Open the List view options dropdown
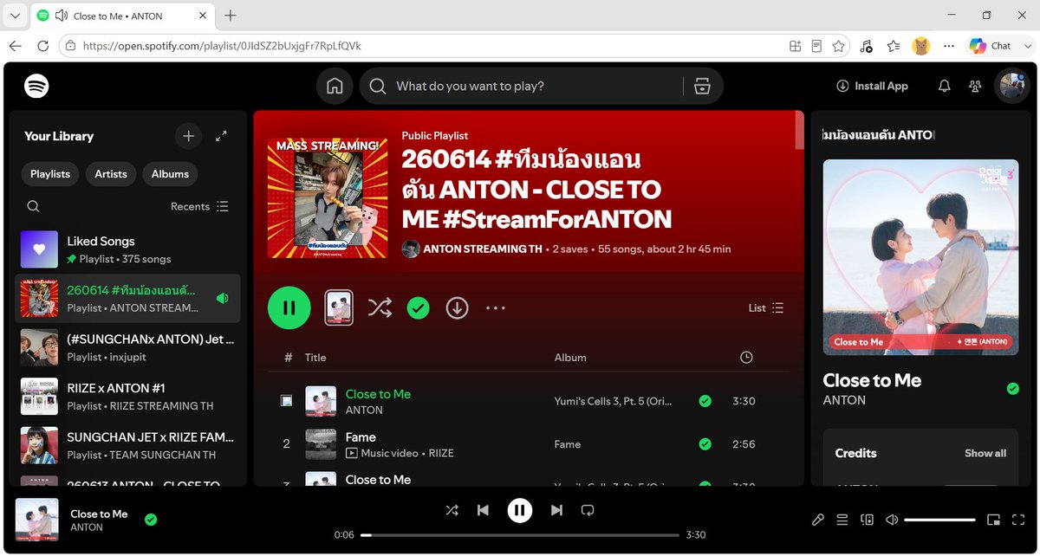1040x556 pixels. 766,307
